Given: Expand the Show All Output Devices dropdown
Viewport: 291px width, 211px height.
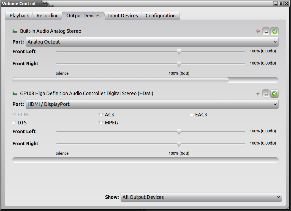Looking at the screenshot, I should 201,197.
